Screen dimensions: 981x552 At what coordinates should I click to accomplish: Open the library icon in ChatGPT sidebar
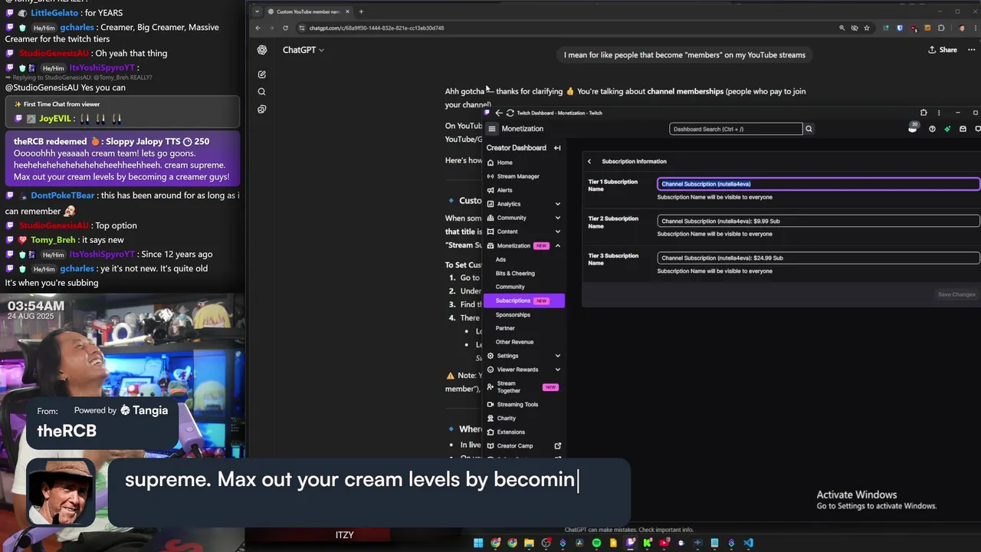(x=262, y=110)
